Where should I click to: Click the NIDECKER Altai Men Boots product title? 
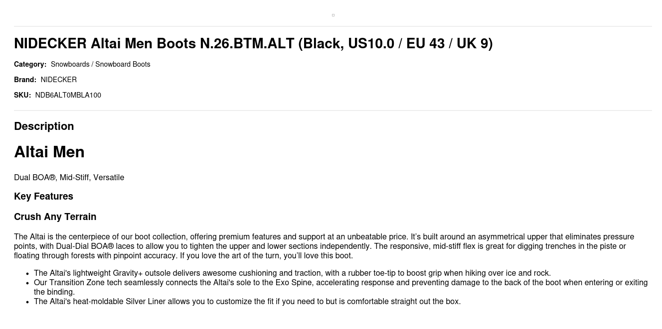click(253, 44)
